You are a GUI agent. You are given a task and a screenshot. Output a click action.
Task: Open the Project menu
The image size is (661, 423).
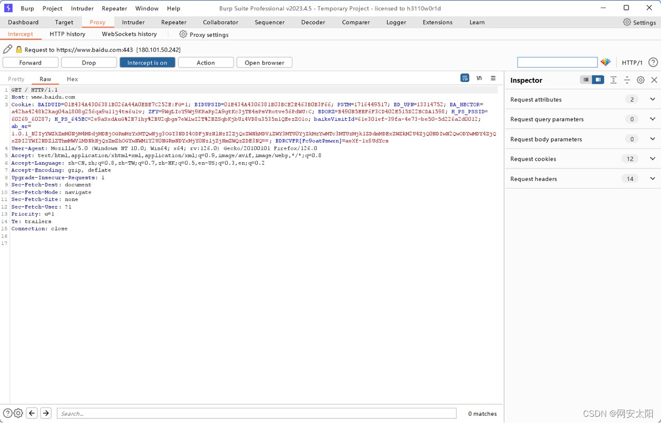(x=52, y=8)
